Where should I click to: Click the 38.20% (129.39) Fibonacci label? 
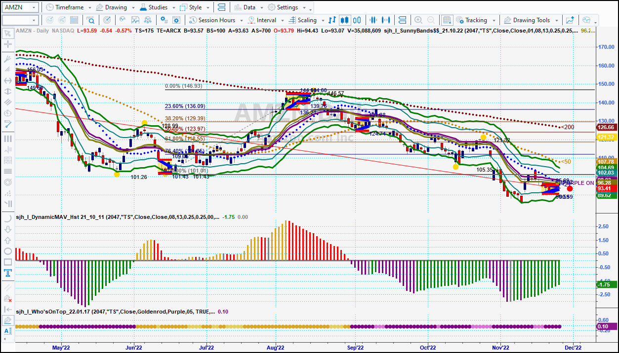pyautogui.click(x=185, y=119)
